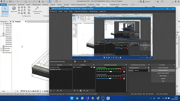Select Escena de Clase scene in OBS
180x101 pixels.
click(61, 67)
